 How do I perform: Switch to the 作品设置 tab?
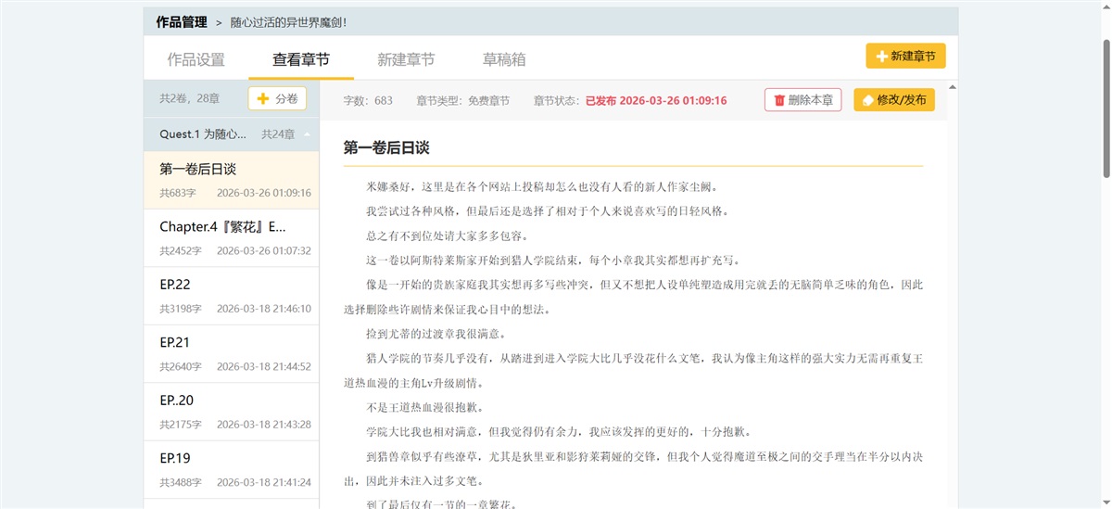pyautogui.click(x=196, y=59)
